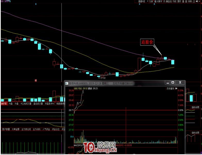The width and height of the screenshot is (202, 155).
Task: Toggle 均线 moving averages
Action: [x=174, y=1]
